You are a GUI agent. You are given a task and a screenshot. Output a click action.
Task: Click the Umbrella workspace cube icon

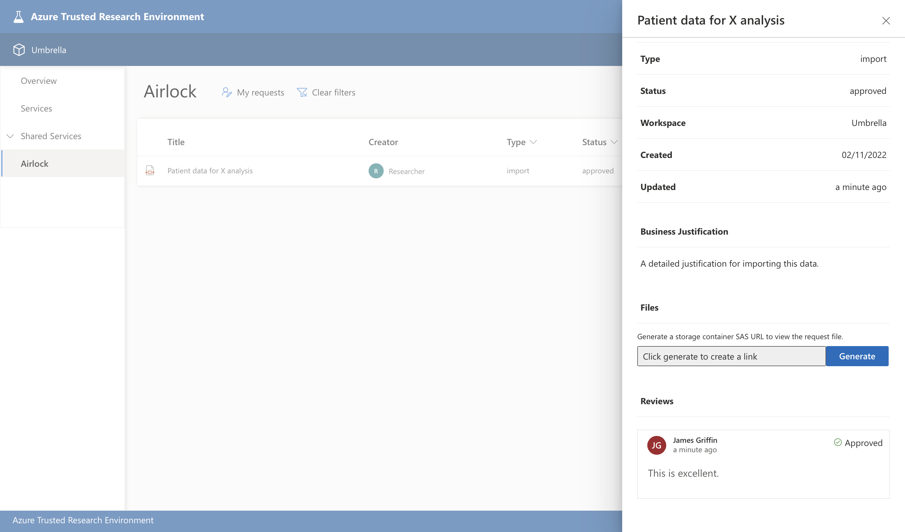19,50
